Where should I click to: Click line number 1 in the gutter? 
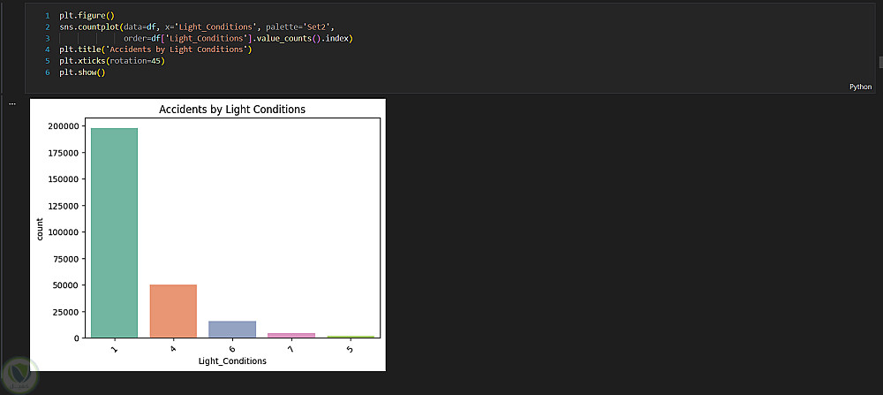[x=47, y=16]
